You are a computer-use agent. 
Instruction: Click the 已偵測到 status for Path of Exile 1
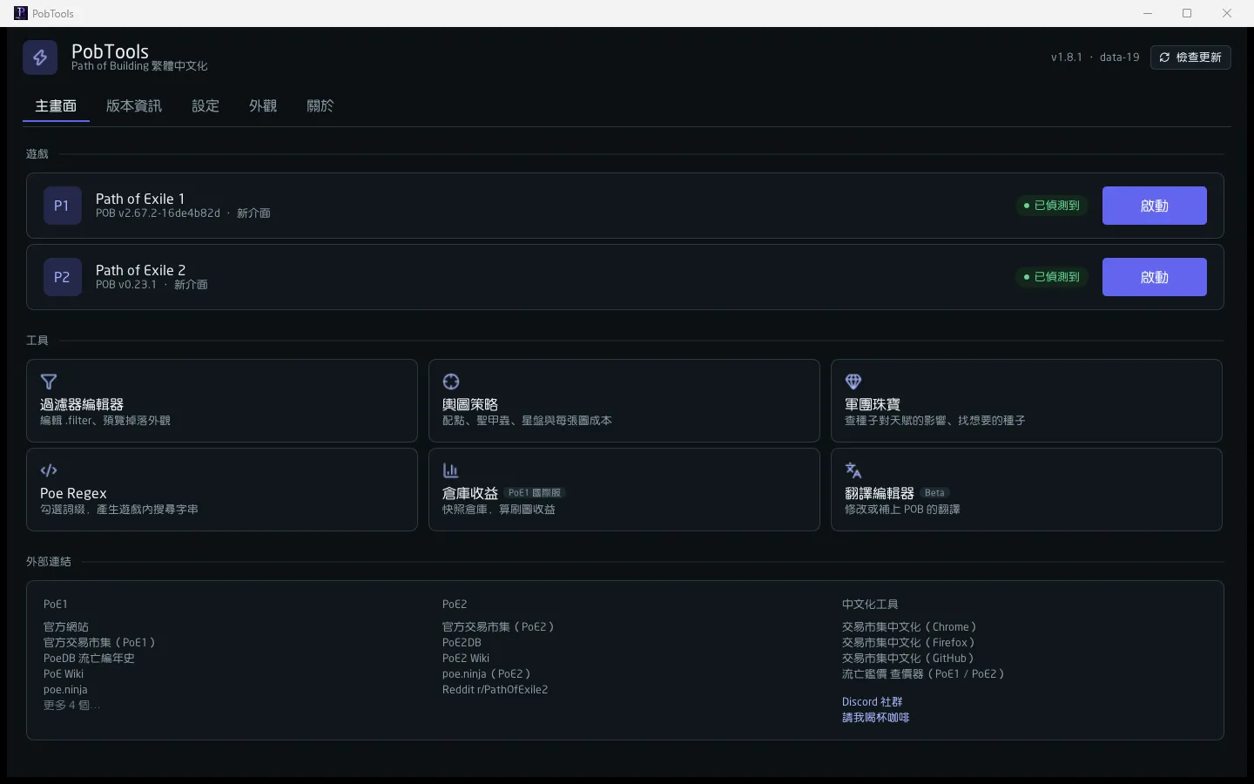(x=1052, y=206)
